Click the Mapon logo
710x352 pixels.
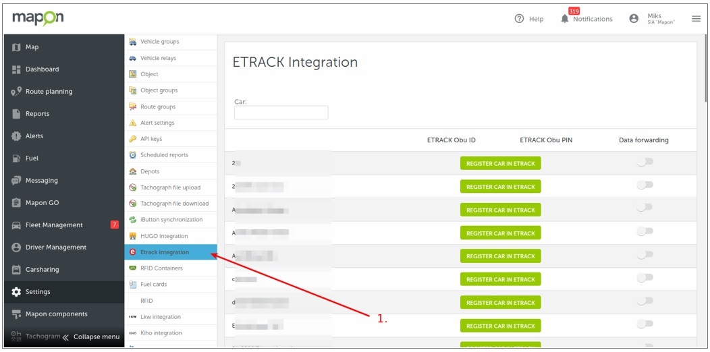(x=38, y=18)
